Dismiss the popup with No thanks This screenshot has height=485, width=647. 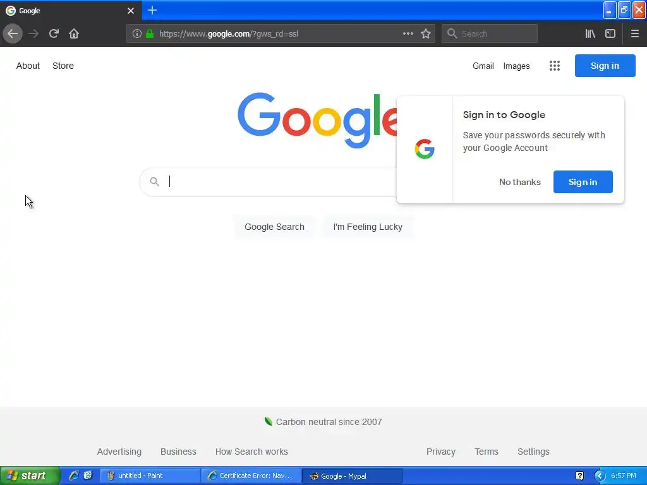point(519,182)
